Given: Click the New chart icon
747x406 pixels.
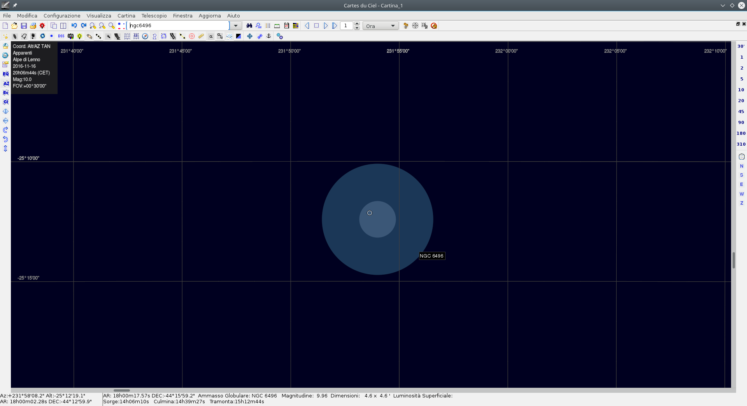Looking at the screenshot, I should pos(5,26).
